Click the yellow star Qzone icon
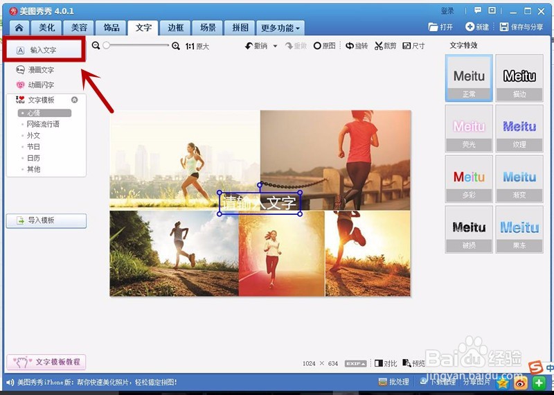This screenshot has height=395, width=554. point(503,383)
